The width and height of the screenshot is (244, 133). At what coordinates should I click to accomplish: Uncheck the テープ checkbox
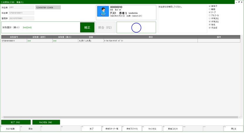pos(210,12)
